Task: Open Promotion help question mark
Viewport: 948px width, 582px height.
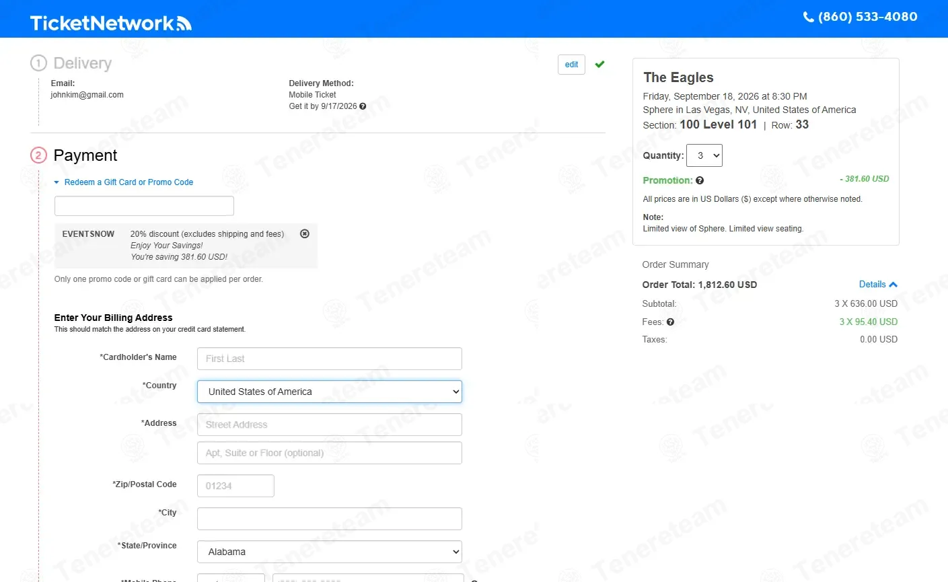Action: tap(700, 180)
